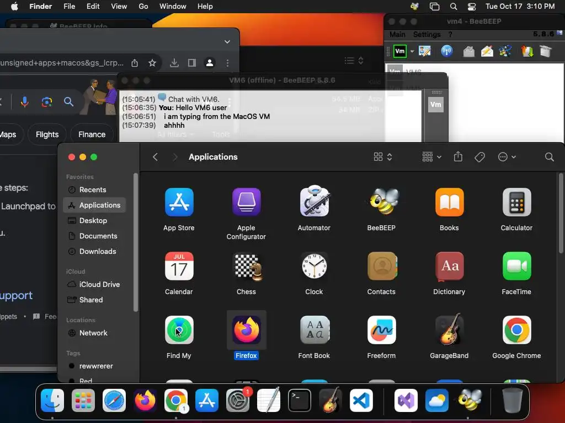Image resolution: width=565 pixels, height=423 pixels.
Task: Open the File menu
Action: click(x=69, y=7)
